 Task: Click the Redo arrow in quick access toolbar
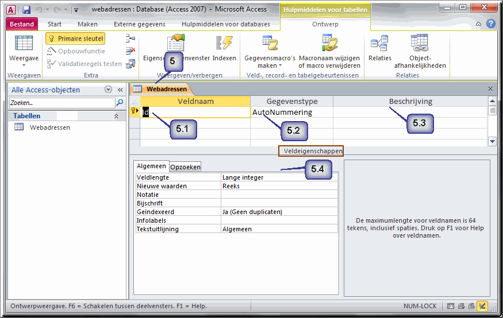tap(57, 10)
